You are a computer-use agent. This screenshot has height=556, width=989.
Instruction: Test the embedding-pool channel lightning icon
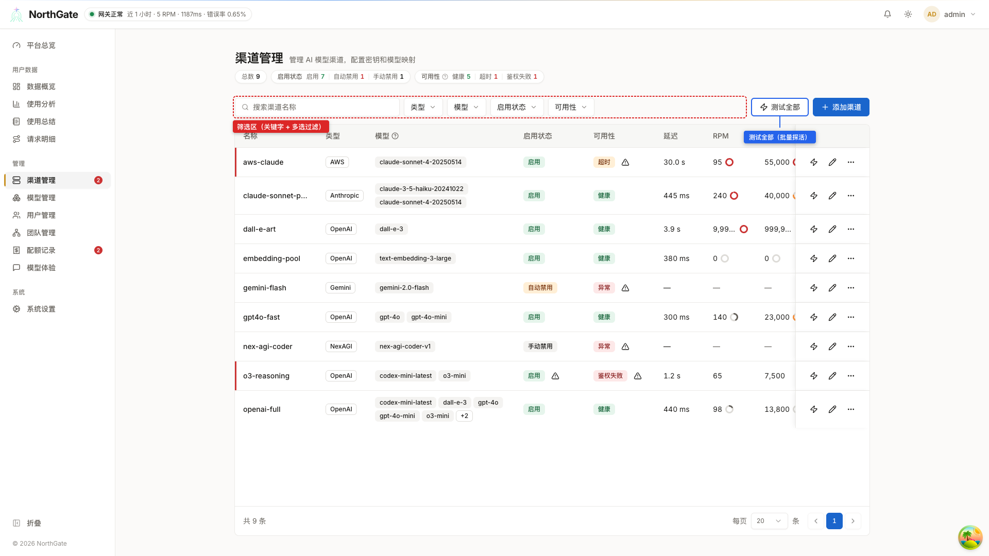point(814,258)
